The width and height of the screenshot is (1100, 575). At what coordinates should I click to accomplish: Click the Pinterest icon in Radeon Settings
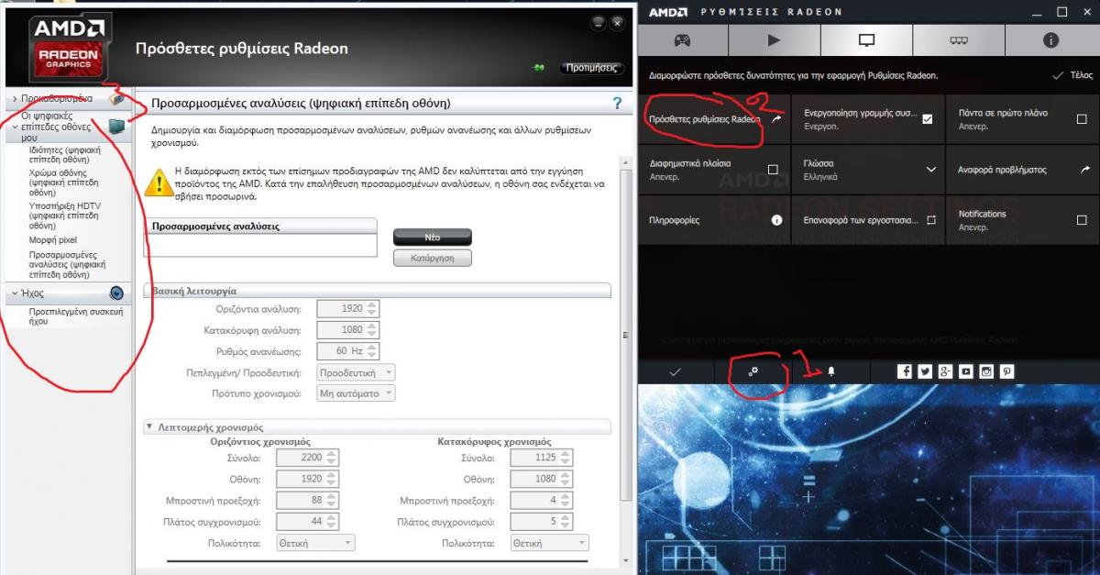point(1006,371)
